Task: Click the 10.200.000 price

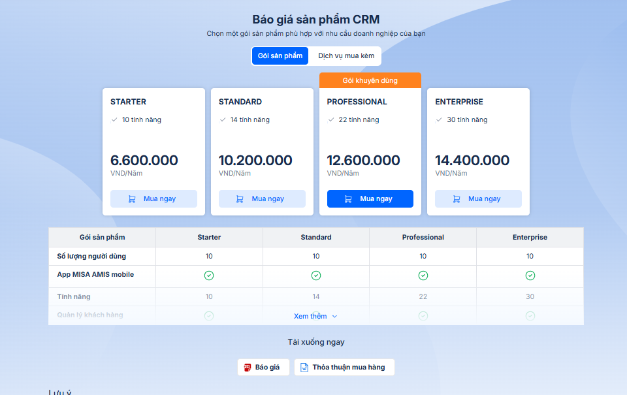Action: [x=255, y=161]
